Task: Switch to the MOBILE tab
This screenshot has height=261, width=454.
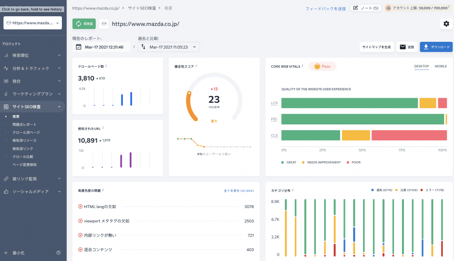Action: (440, 66)
